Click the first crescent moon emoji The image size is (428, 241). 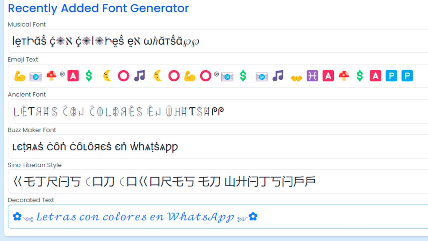(107, 76)
